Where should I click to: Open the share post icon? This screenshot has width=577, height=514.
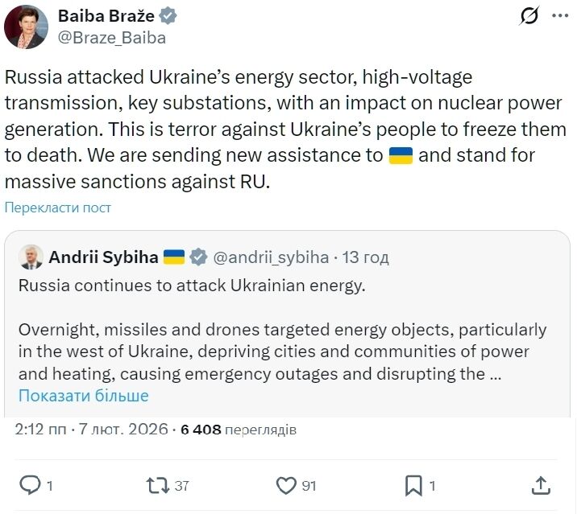point(542,485)
